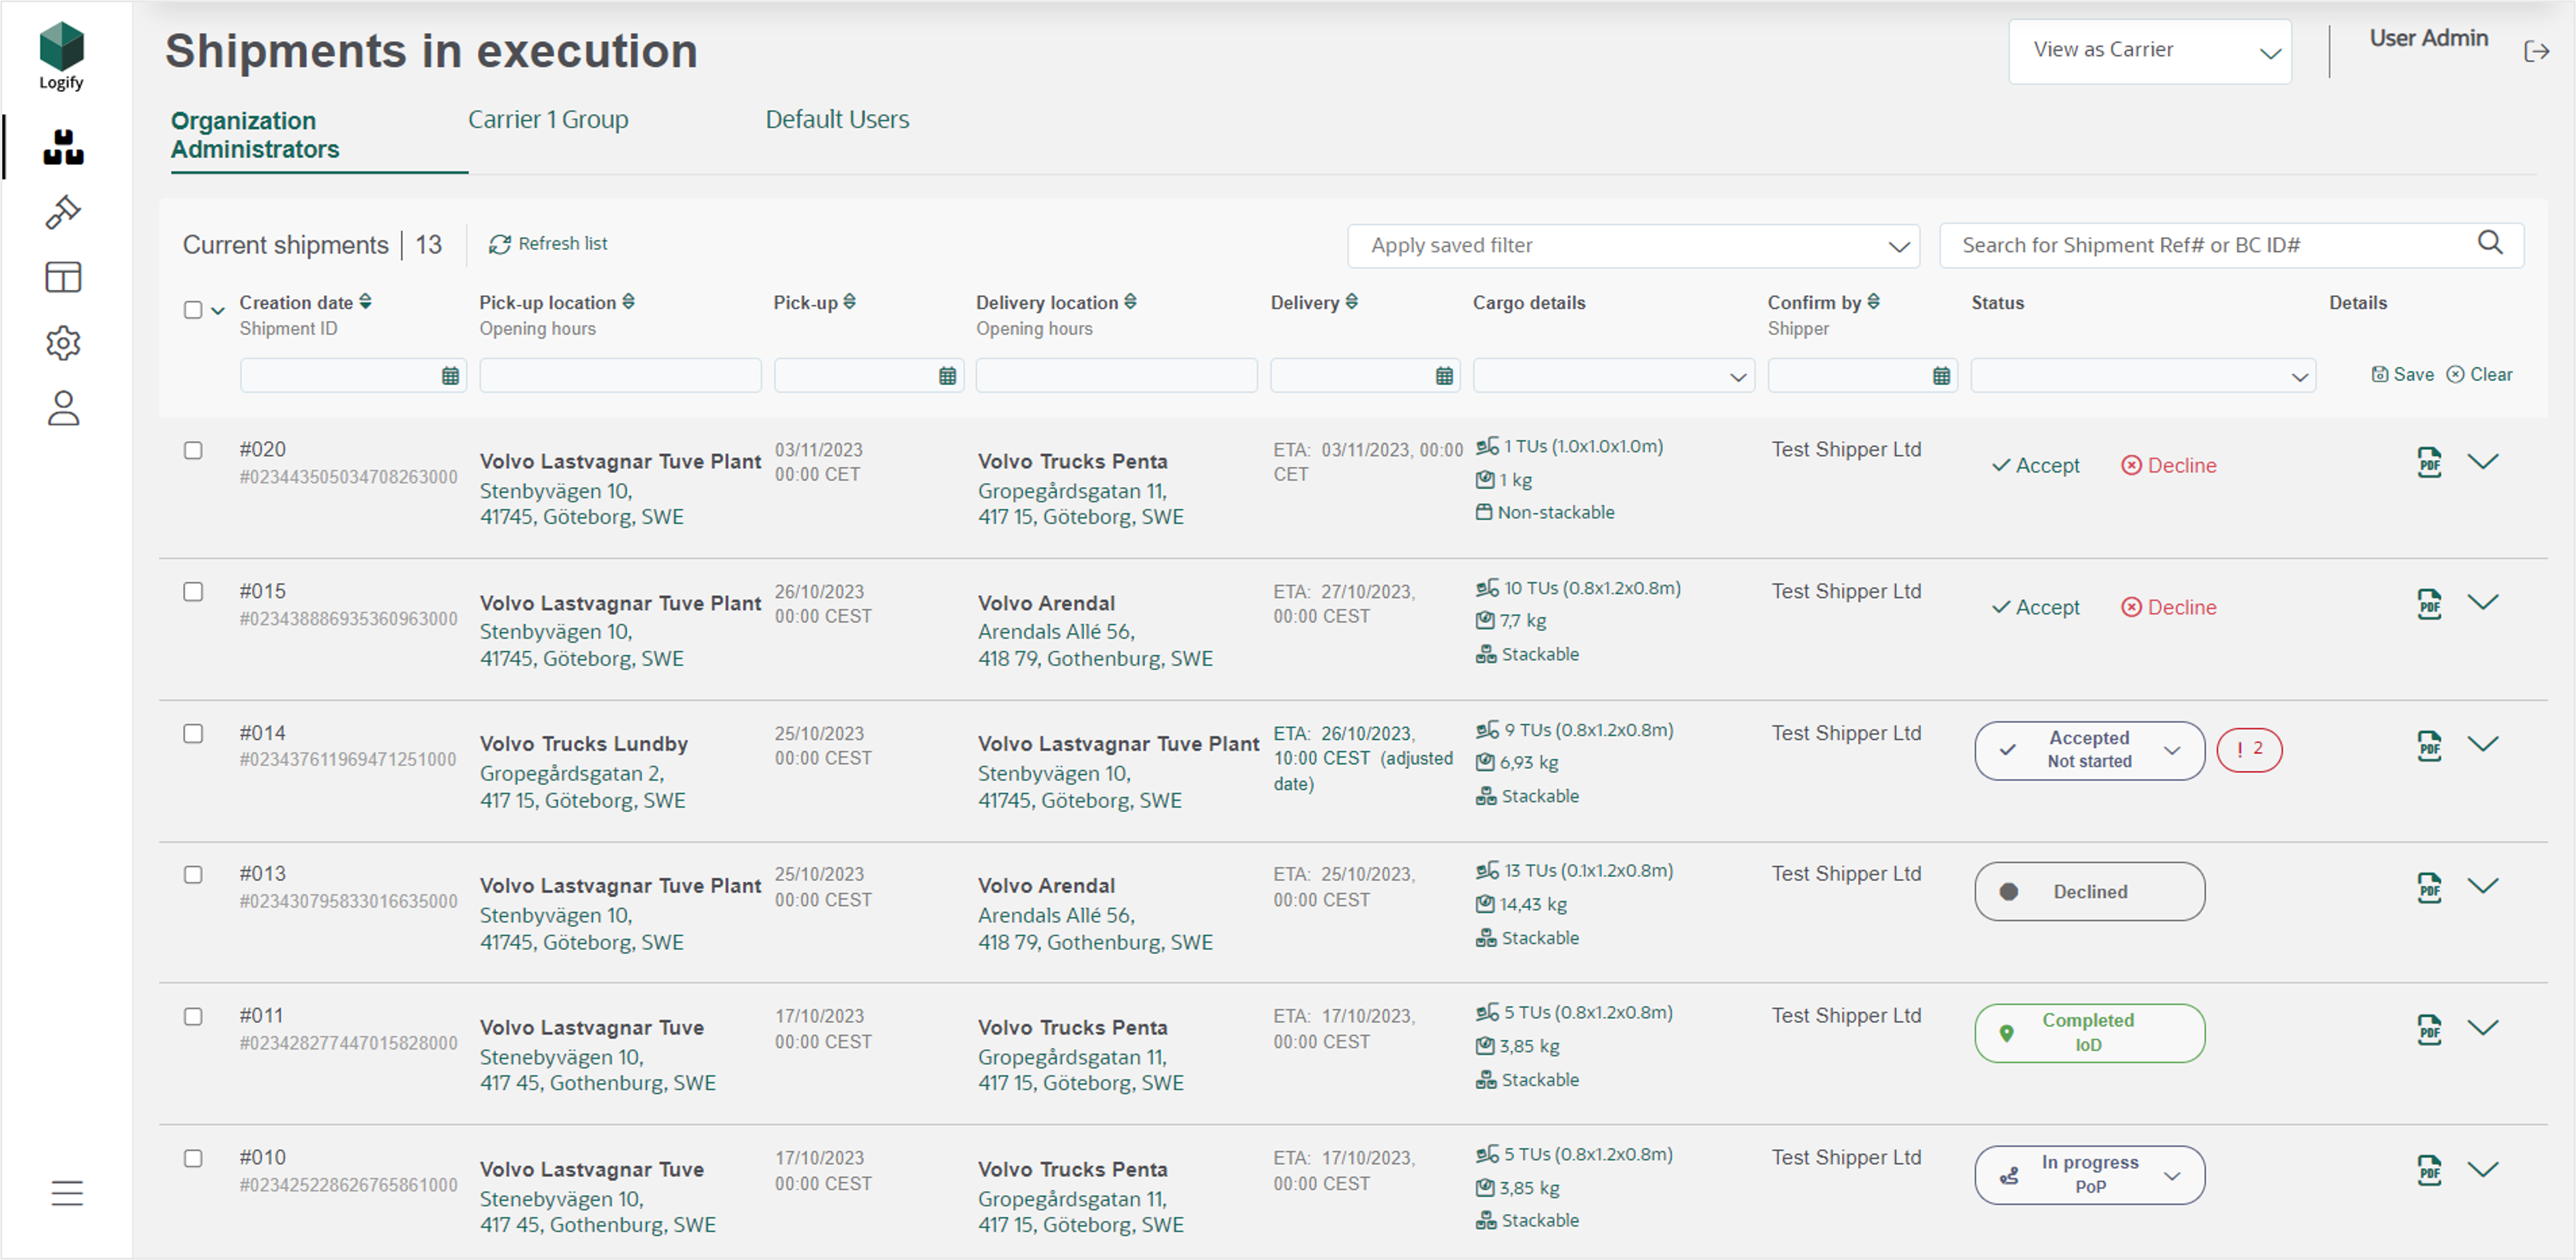Open calendar in Delivery filter
The height and width of the screenshot is (1260, 2576).
click(1444, 376)
